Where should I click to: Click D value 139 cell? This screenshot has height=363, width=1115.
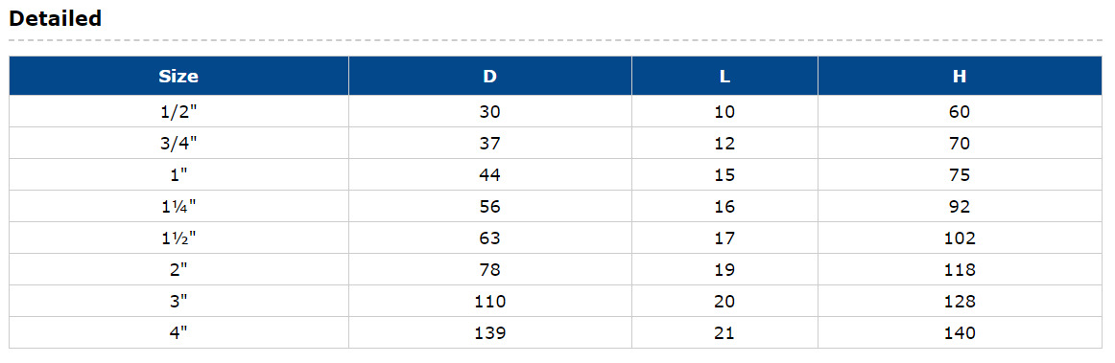point(490,332)
